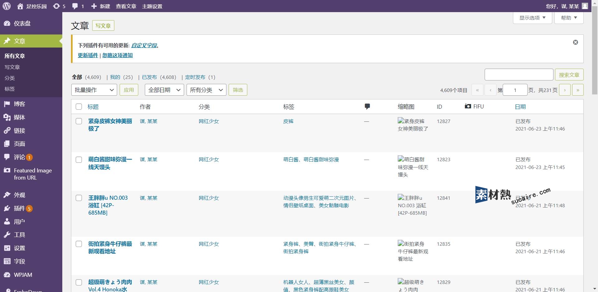
Task: Click the 搜索文章 button
Action: pyautogui.click(x=569, y=75)
